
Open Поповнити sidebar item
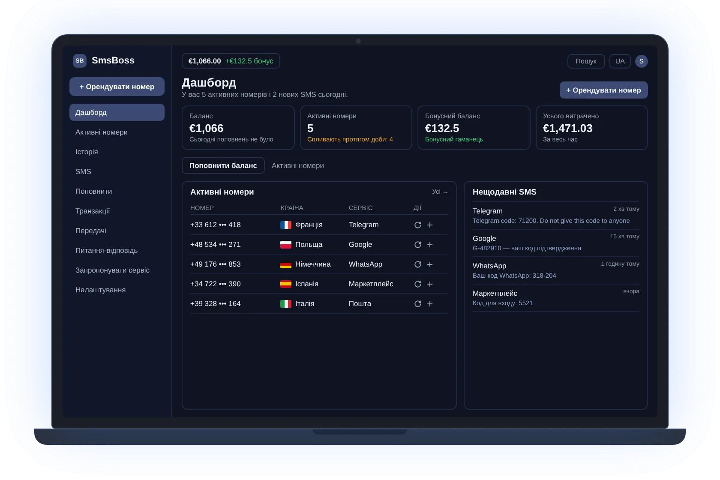click(117, 191)
